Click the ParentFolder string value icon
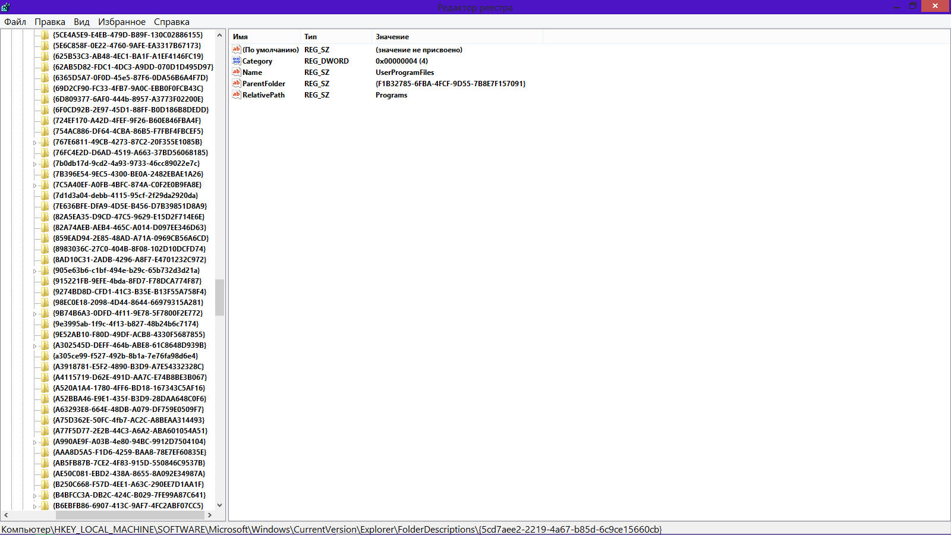The height and width of the screenshot is (535, 951). (x=237, y=83)
